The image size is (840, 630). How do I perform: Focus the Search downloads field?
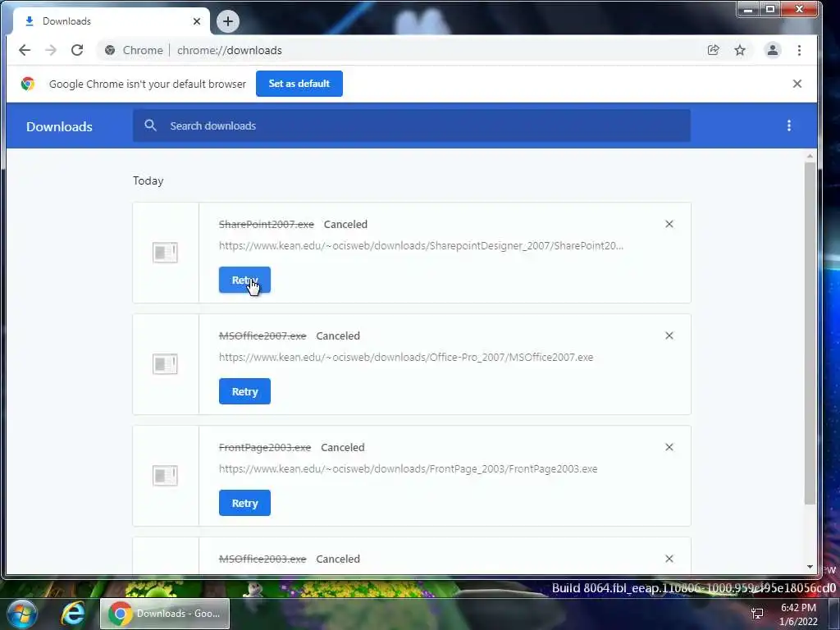click(x=412, y=126)
